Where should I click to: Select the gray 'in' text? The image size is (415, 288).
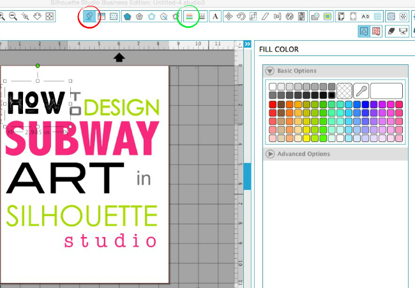144,178
